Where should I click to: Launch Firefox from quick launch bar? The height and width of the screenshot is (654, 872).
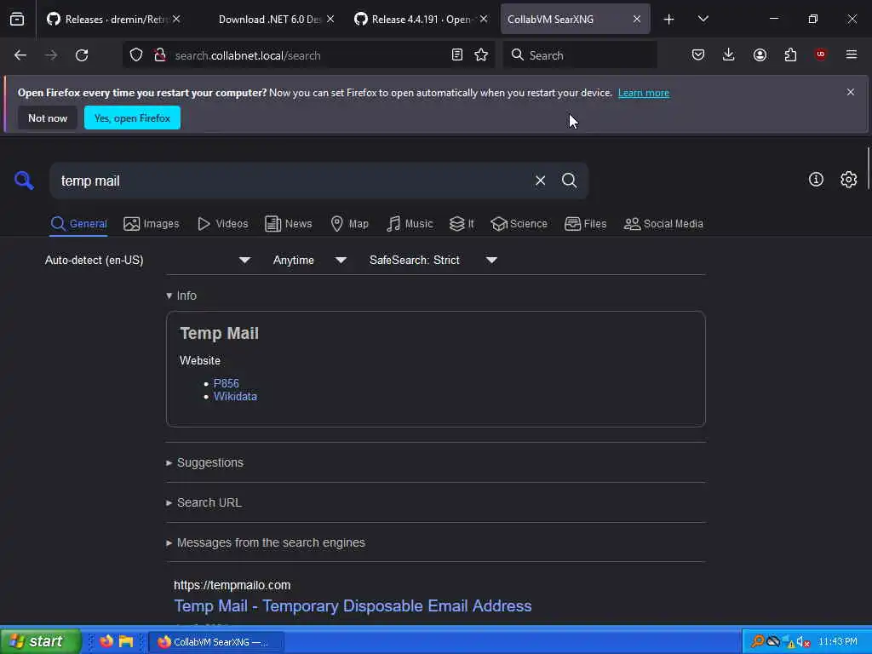[x=106, y=641]
